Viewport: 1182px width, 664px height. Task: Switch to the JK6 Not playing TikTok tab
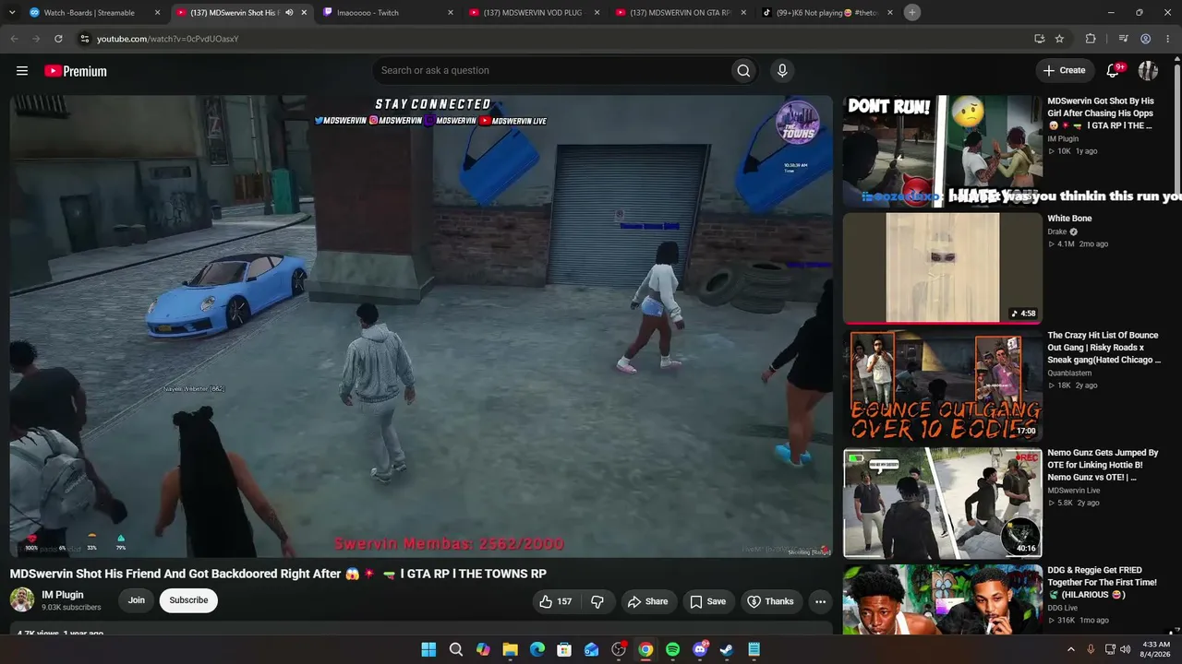(x=827, y=13)
